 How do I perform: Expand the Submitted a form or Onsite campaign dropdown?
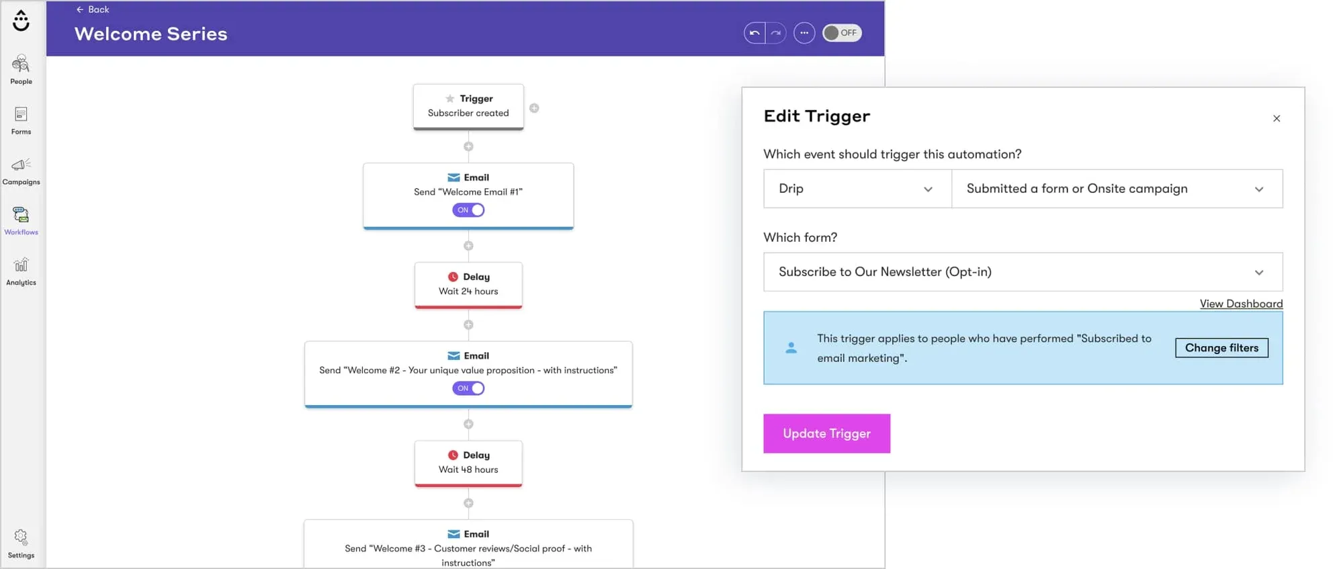tap(1117, 189)
